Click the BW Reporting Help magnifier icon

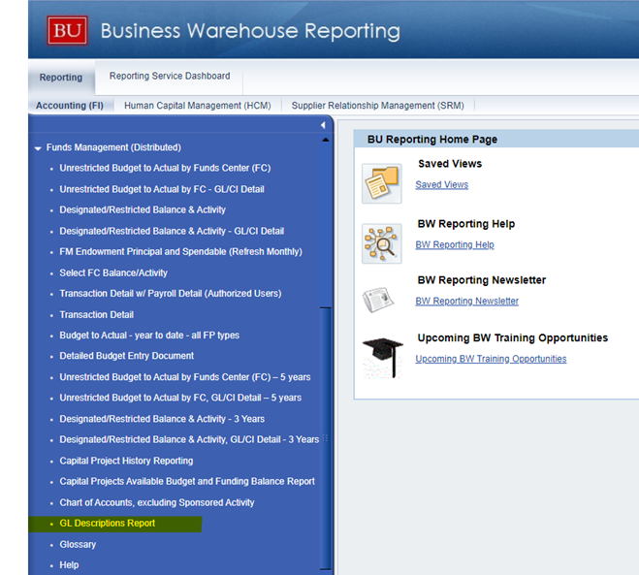point(381,243)
